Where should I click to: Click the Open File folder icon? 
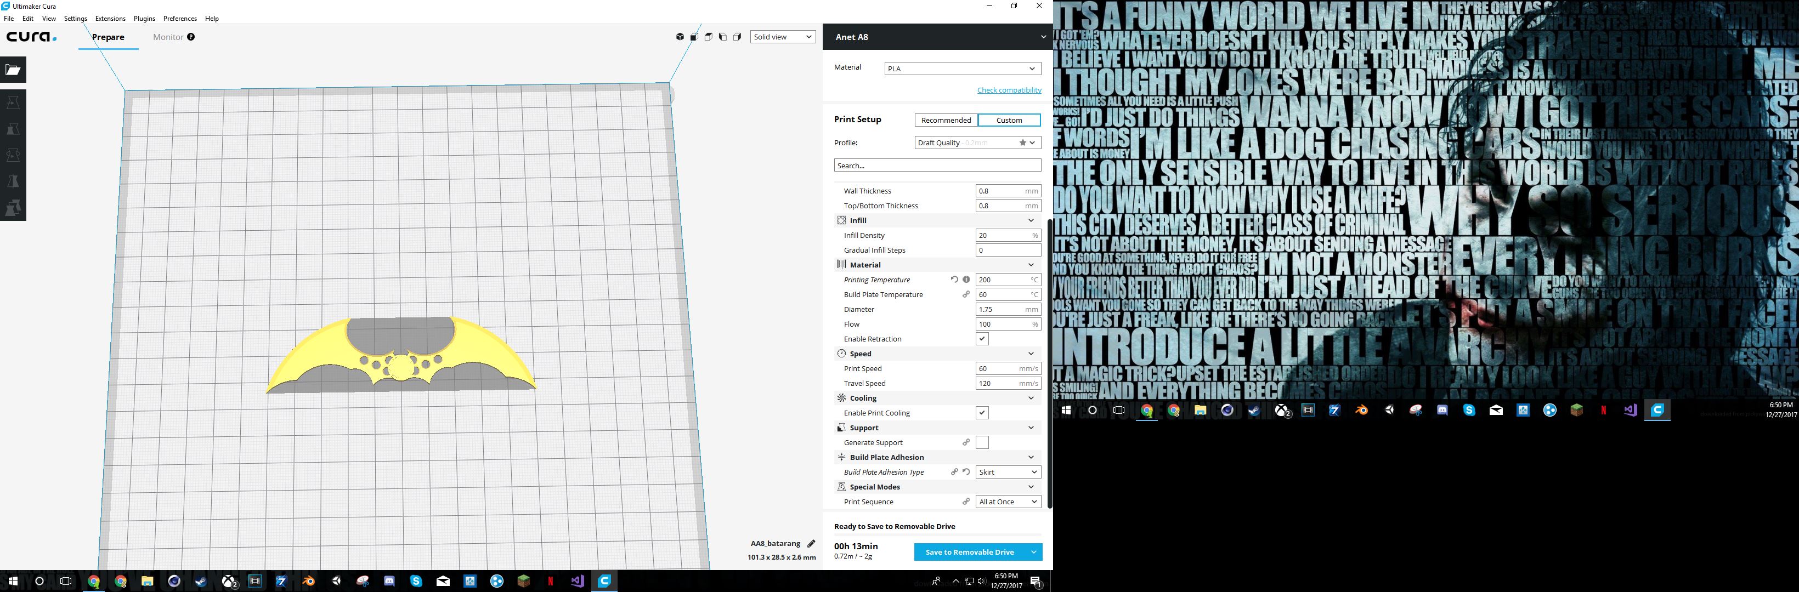[x=13, y=70]
